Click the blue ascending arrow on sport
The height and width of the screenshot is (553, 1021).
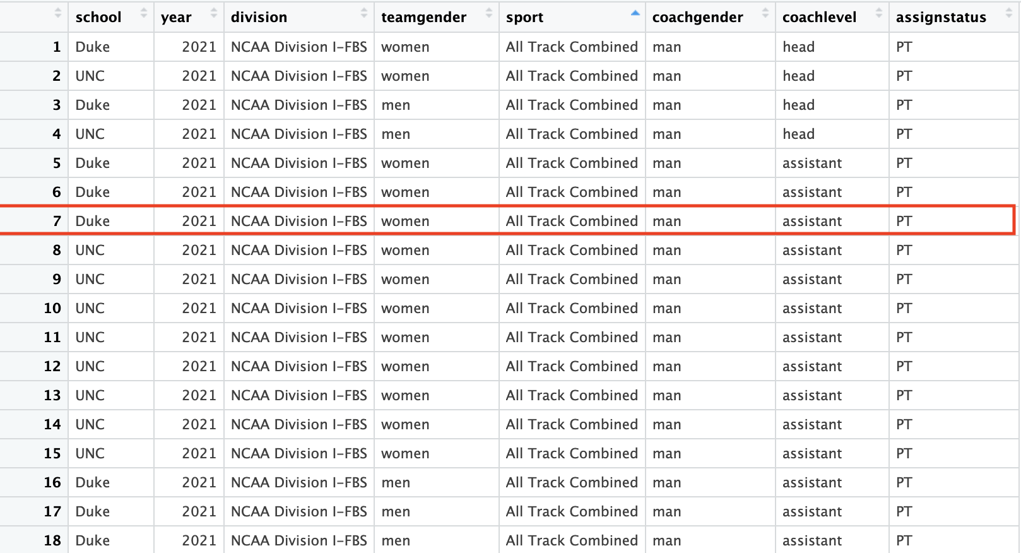coord(635,13)
